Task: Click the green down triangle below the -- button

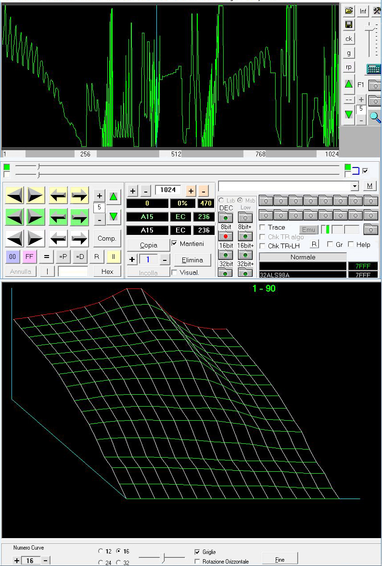Action: pyautogui.click(x=349, y=115)
